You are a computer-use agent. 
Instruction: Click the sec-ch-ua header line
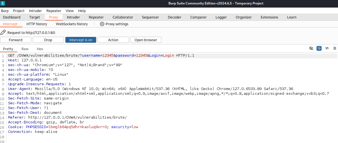tap(65, 65)
